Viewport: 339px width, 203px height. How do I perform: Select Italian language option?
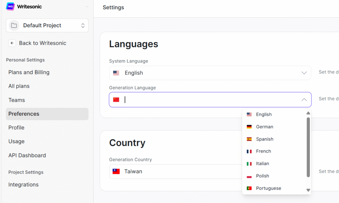pyautogui.click(x=263, y=164)
